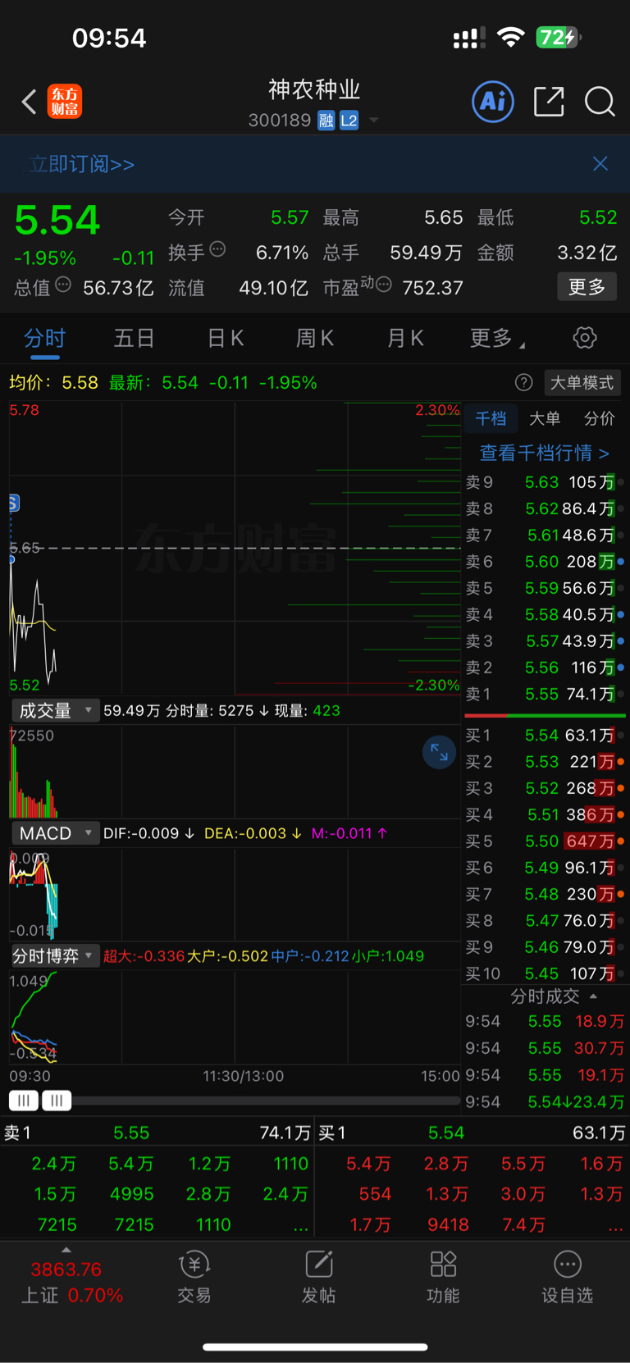
Task: Tap first chart range handle
Action: tap(24, 1101)
